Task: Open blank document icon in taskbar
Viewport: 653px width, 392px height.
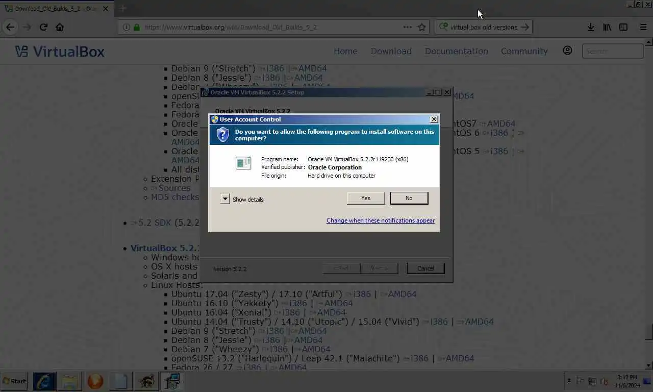Action: (121, 381)
